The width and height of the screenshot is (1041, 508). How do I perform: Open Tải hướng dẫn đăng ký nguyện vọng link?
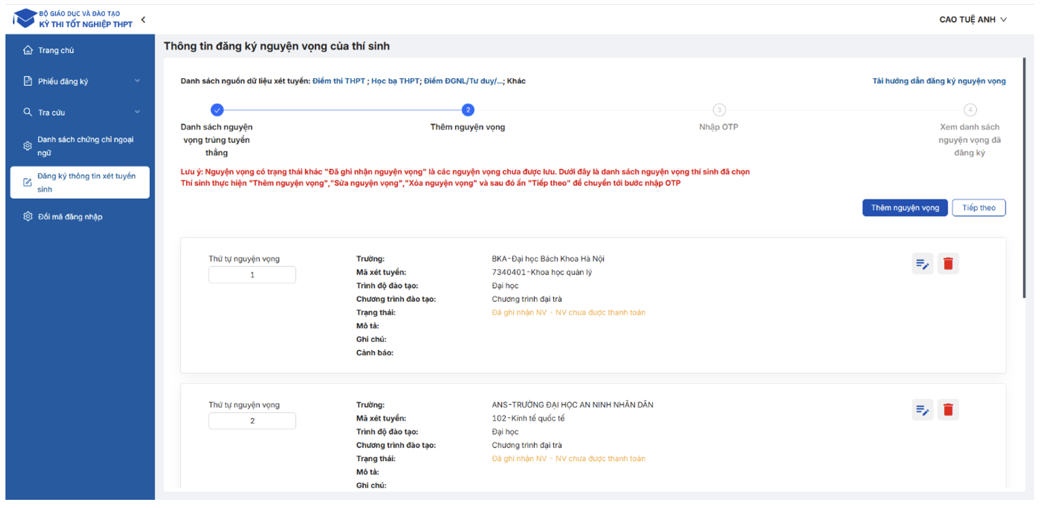(x=938, y=81)
